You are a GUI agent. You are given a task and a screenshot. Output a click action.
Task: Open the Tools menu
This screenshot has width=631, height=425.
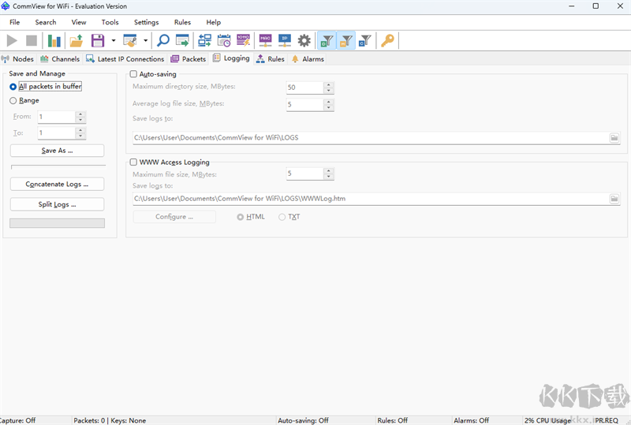click(x=110, y=23)
